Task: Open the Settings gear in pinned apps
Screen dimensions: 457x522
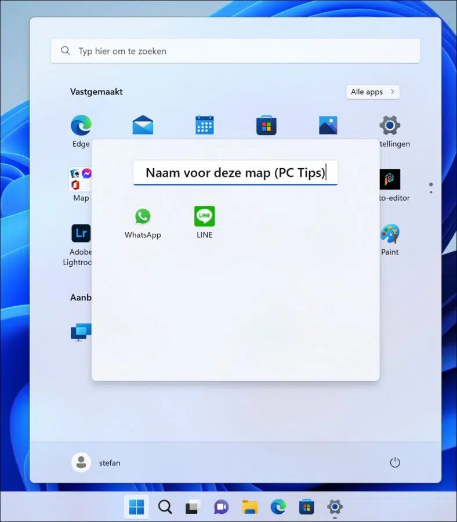Action: 390,125
